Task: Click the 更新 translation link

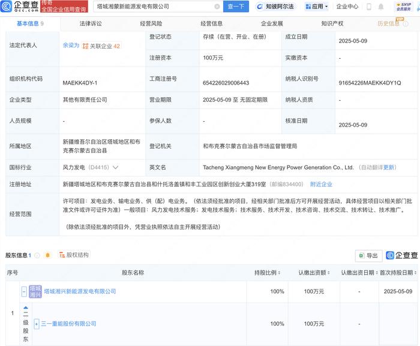Action: [x=388, y=167]
